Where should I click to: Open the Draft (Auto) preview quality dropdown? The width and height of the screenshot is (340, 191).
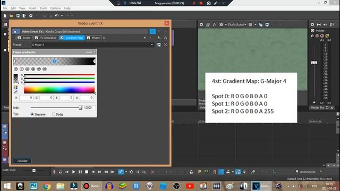tap(237, 25)
